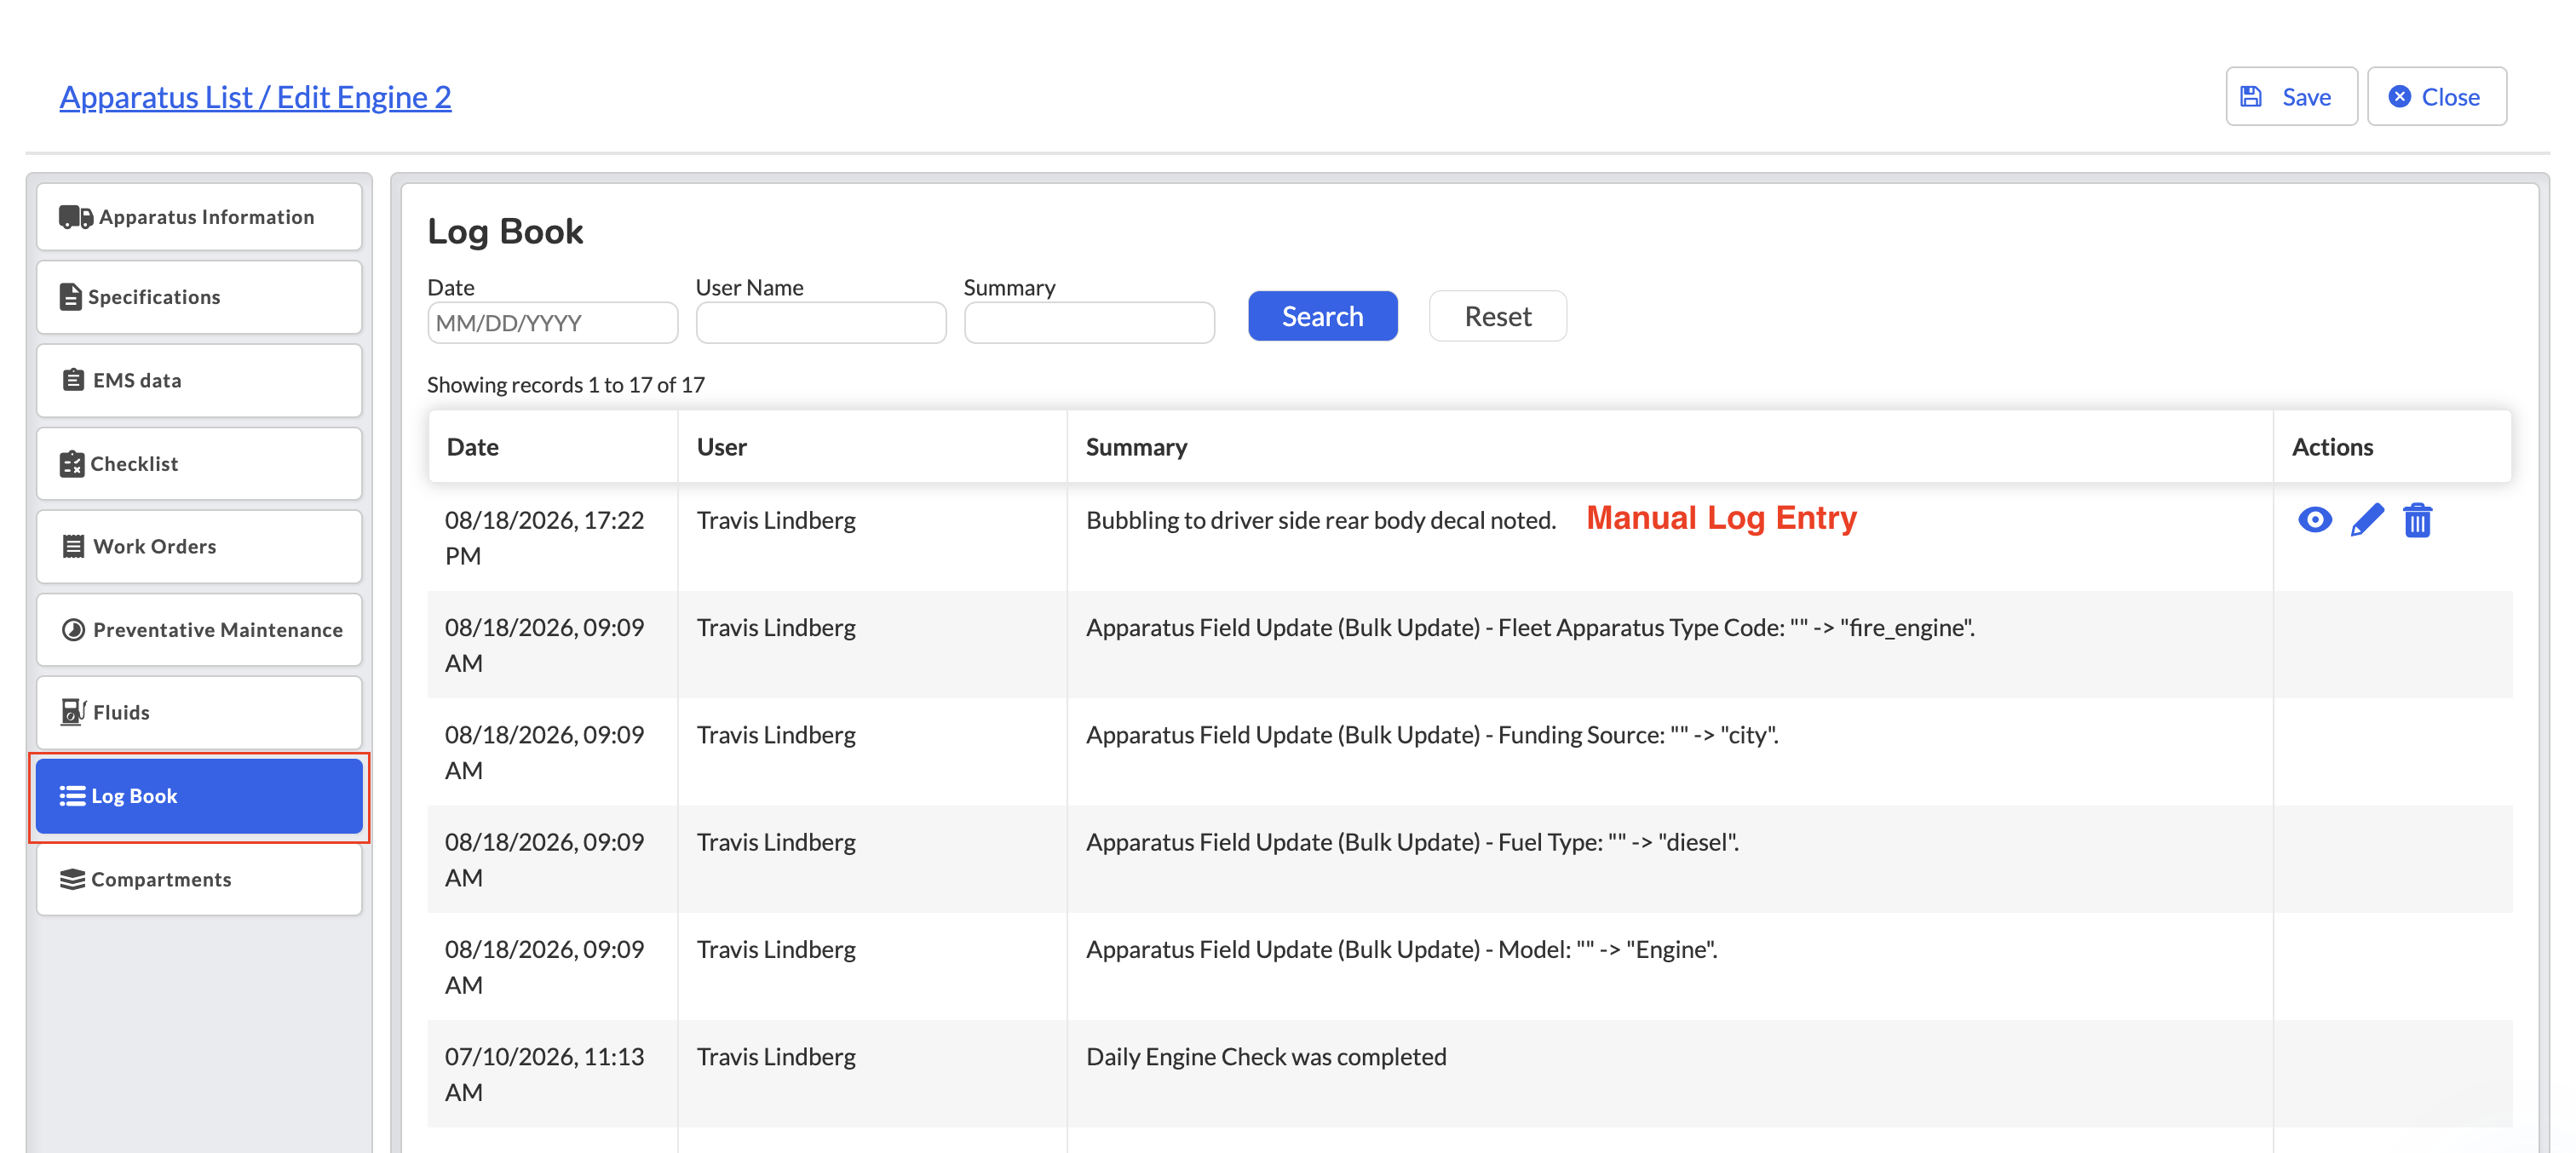Image resolution: width=2576 pixels, height=1153 pixels.
Task: Click 'Showing records 1 to 17 of 17' text
Action: [x=566, y=385]
